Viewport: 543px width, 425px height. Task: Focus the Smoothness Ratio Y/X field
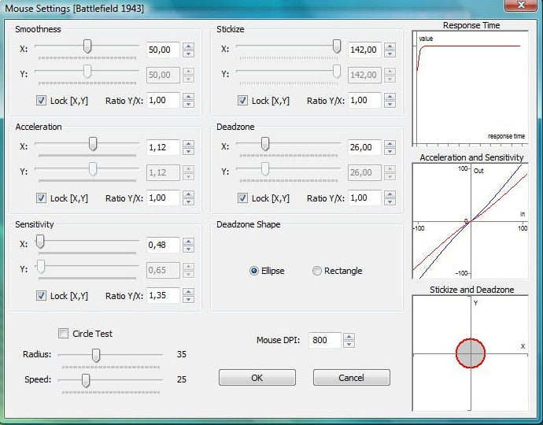tap(163, 101)
